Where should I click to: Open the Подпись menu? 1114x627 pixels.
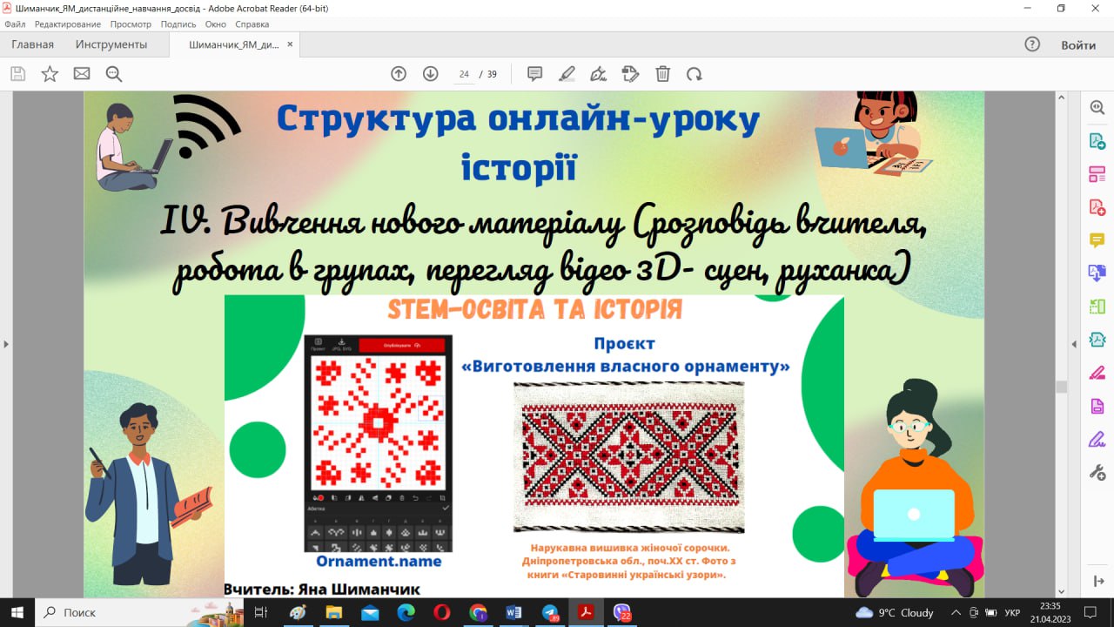click(178, 24)
